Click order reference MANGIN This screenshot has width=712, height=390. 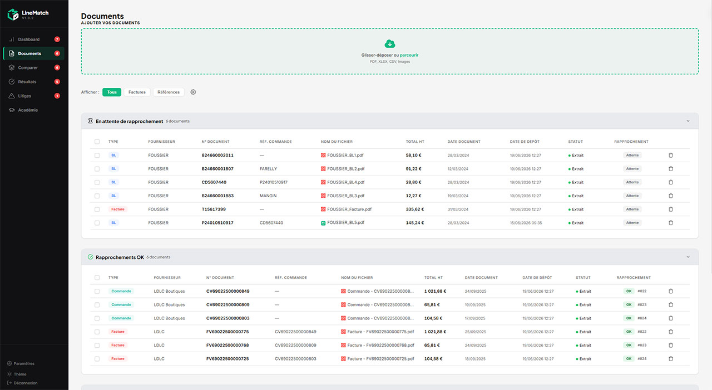268,196
